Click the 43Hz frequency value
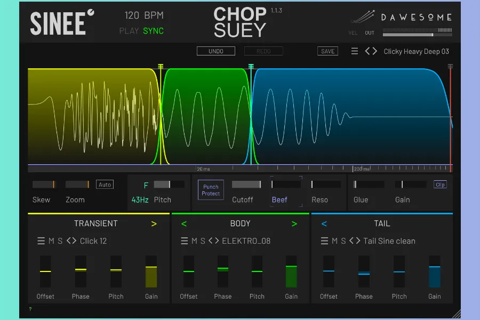The width and height of the screenshot is (480, 320). (x=140, y=200)
